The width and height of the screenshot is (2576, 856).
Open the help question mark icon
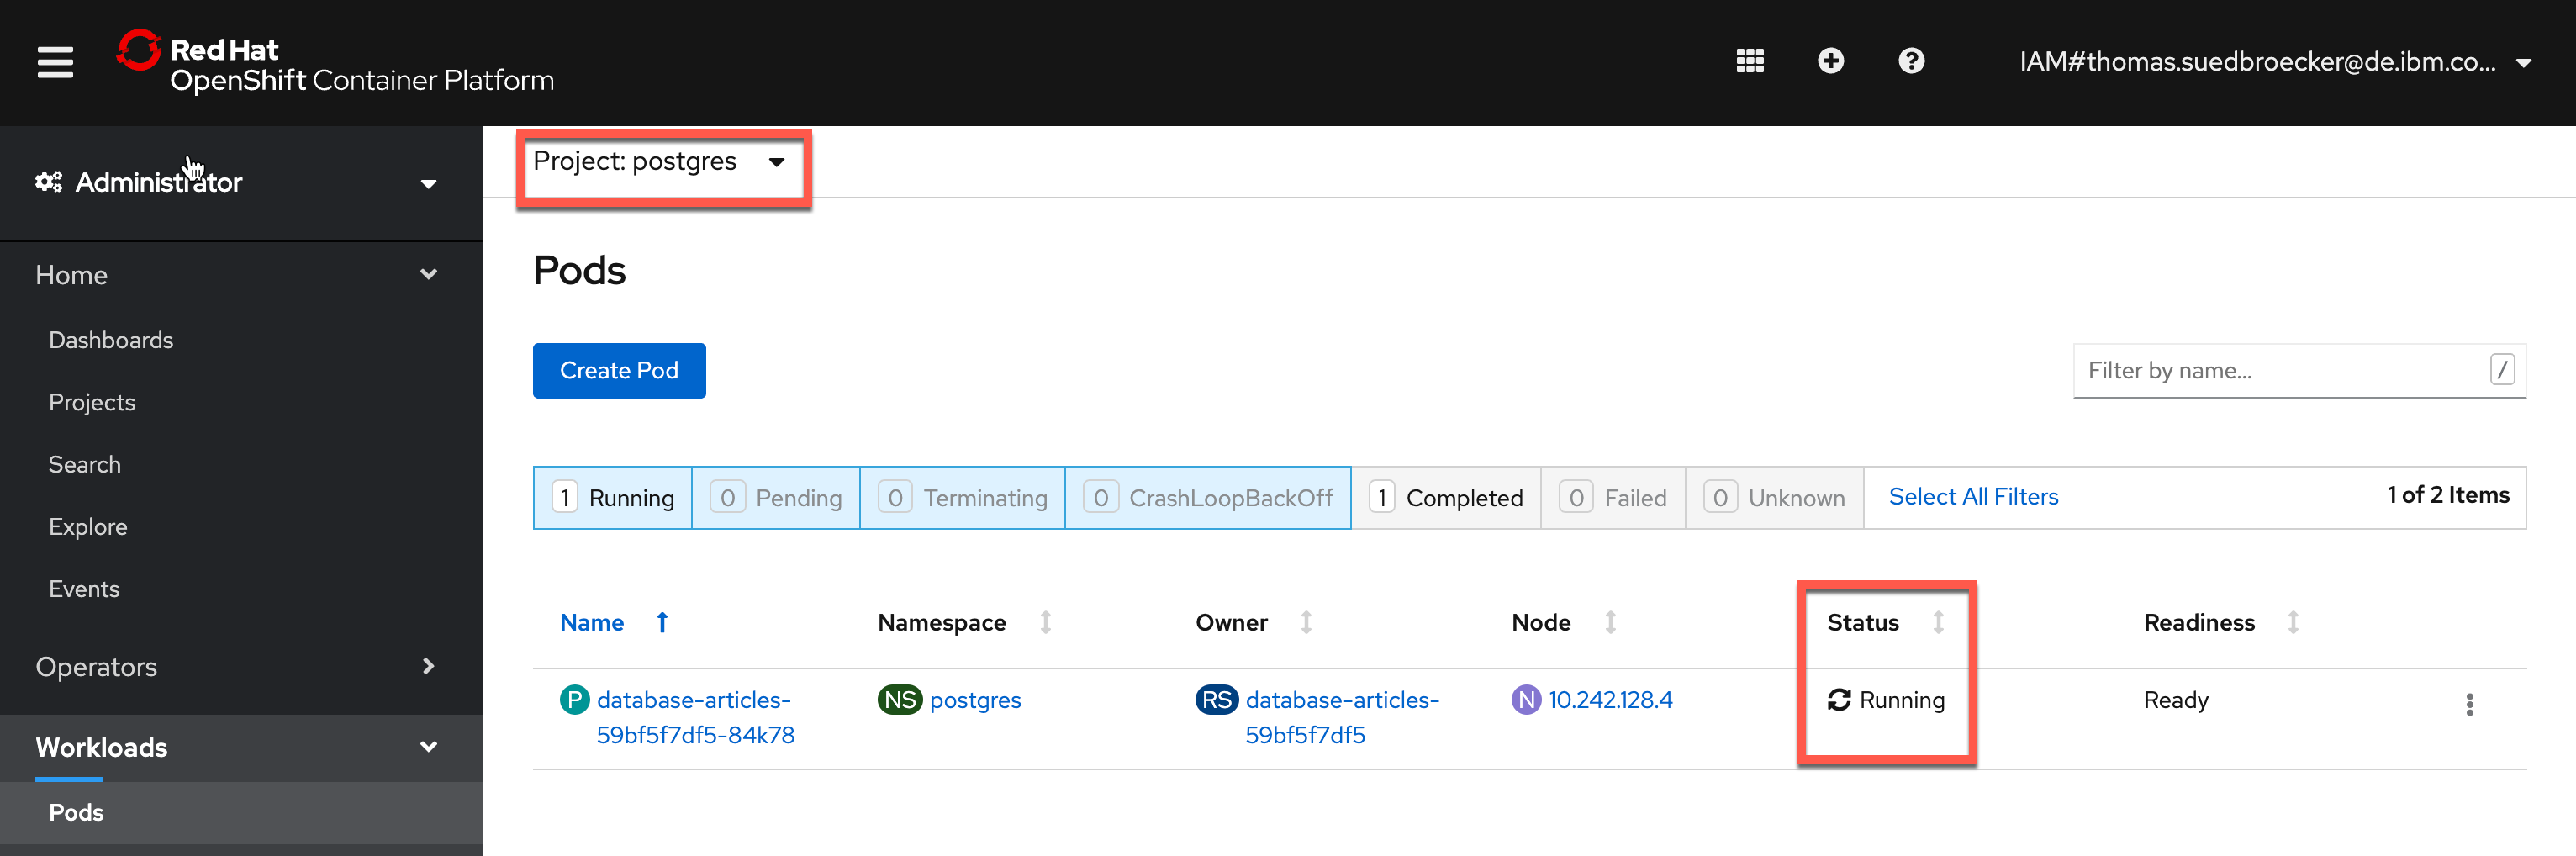pos(1911,61)
